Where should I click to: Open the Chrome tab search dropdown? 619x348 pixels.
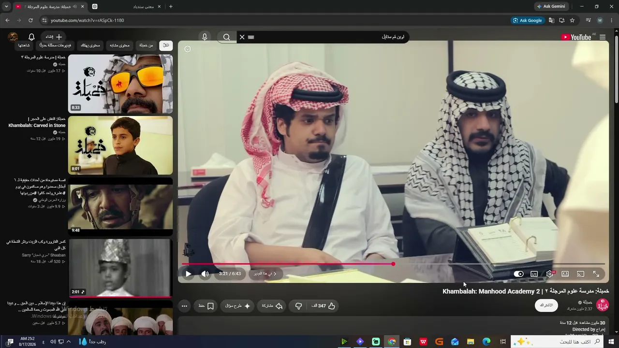pyautogui.click(x=6, y=6)
